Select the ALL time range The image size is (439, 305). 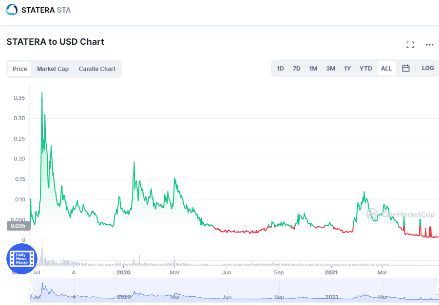[x=386, y=69]
